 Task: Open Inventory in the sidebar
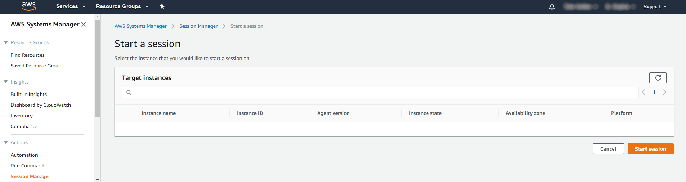tap(22, 116)
